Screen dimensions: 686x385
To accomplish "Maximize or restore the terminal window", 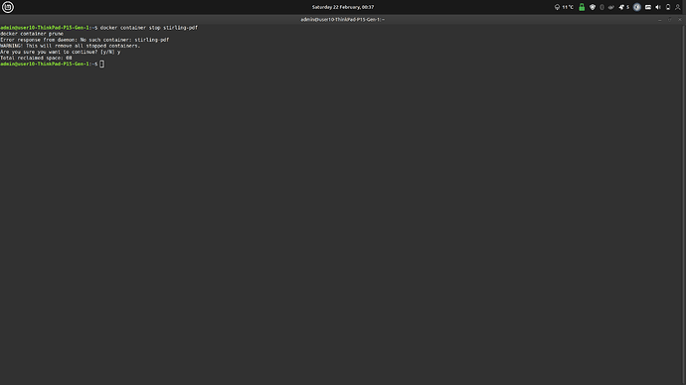I will (x=669, y=20).
